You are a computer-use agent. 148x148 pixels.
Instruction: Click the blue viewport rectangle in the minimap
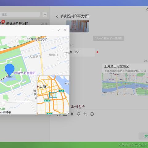53,95
